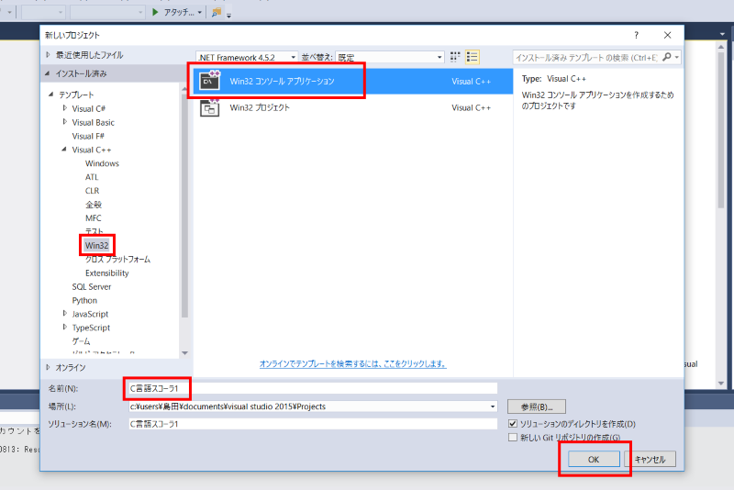The image size is (734, 490).
Task: Click the 参照(B)... browse button
Action: click(537, 406)
